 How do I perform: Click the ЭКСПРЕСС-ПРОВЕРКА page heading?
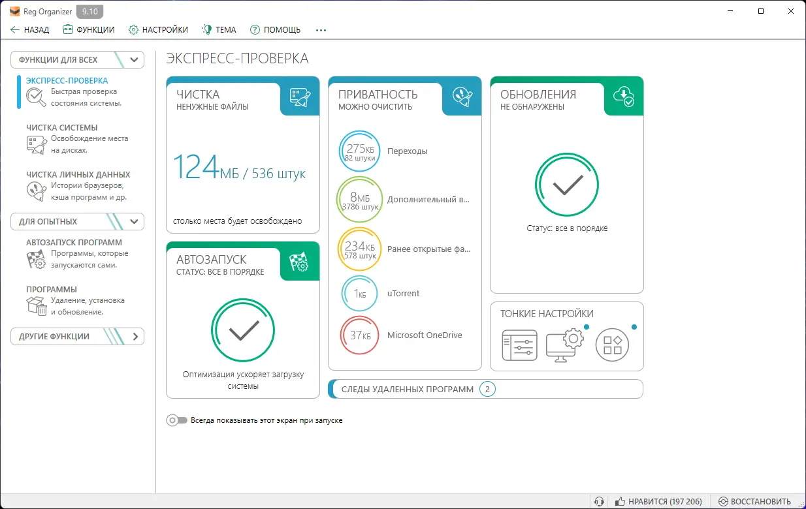click(238, 59)
